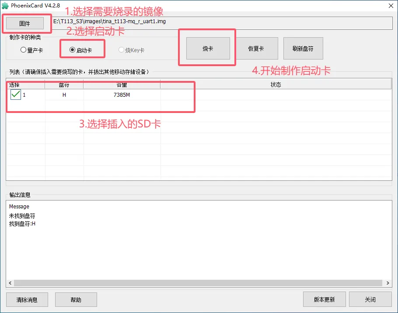Click the output scrollbar left arrow

[10, 283]
